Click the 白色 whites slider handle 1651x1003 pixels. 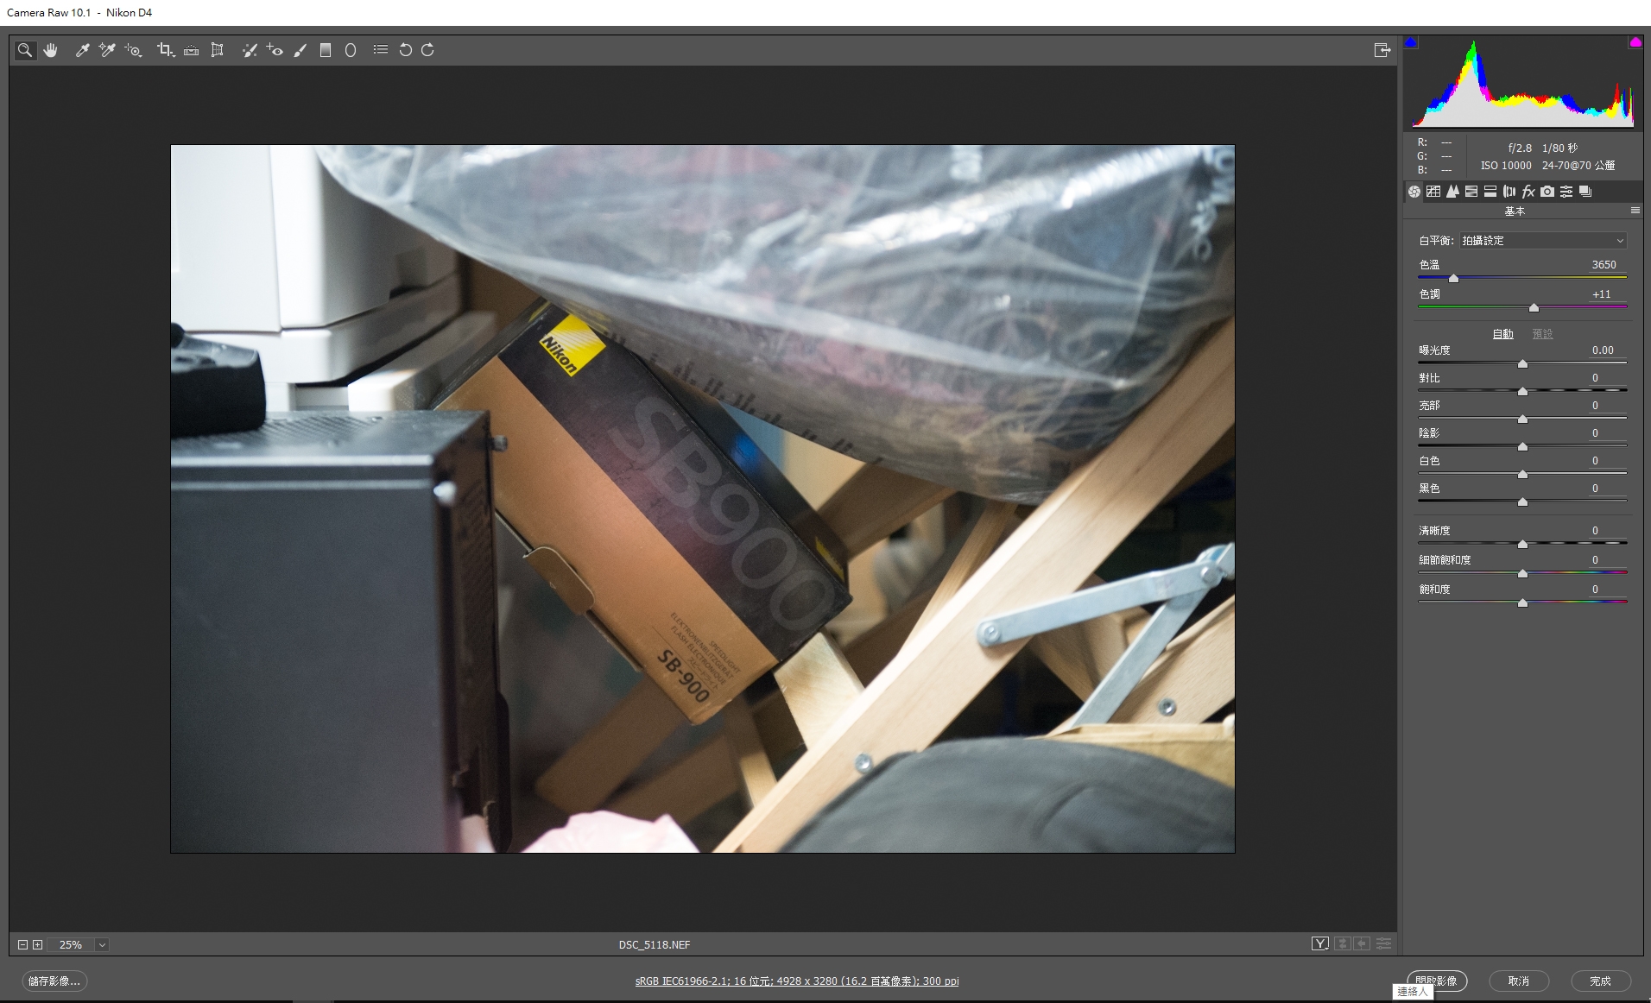(x=1522, y=474)
